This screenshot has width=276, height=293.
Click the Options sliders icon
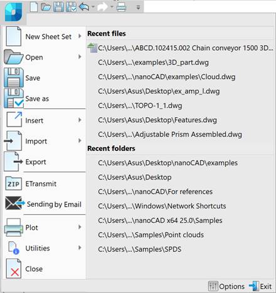click(213, 286)
